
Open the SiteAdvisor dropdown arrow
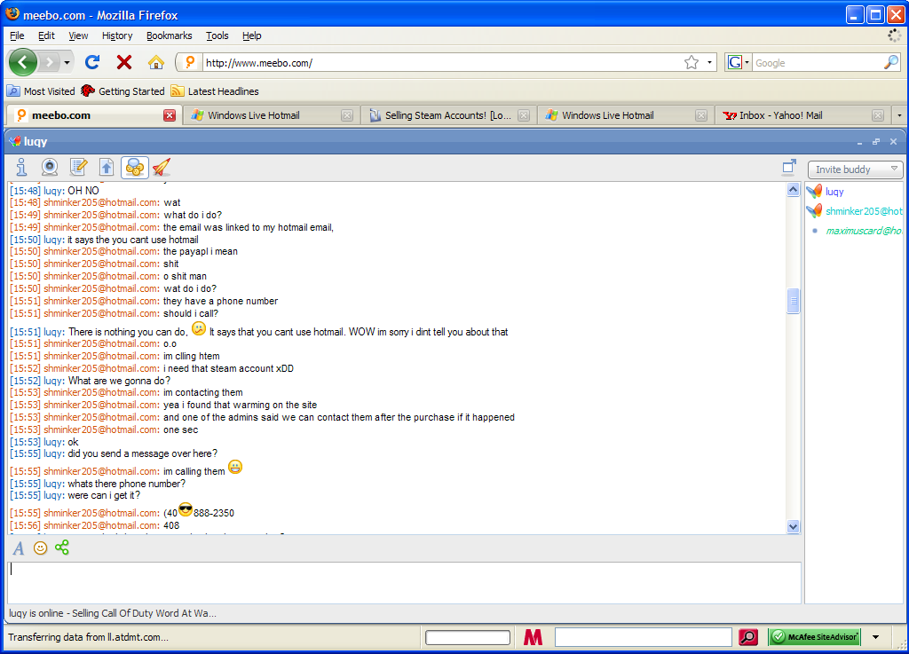pyautogui.click(x=875, y=637)
